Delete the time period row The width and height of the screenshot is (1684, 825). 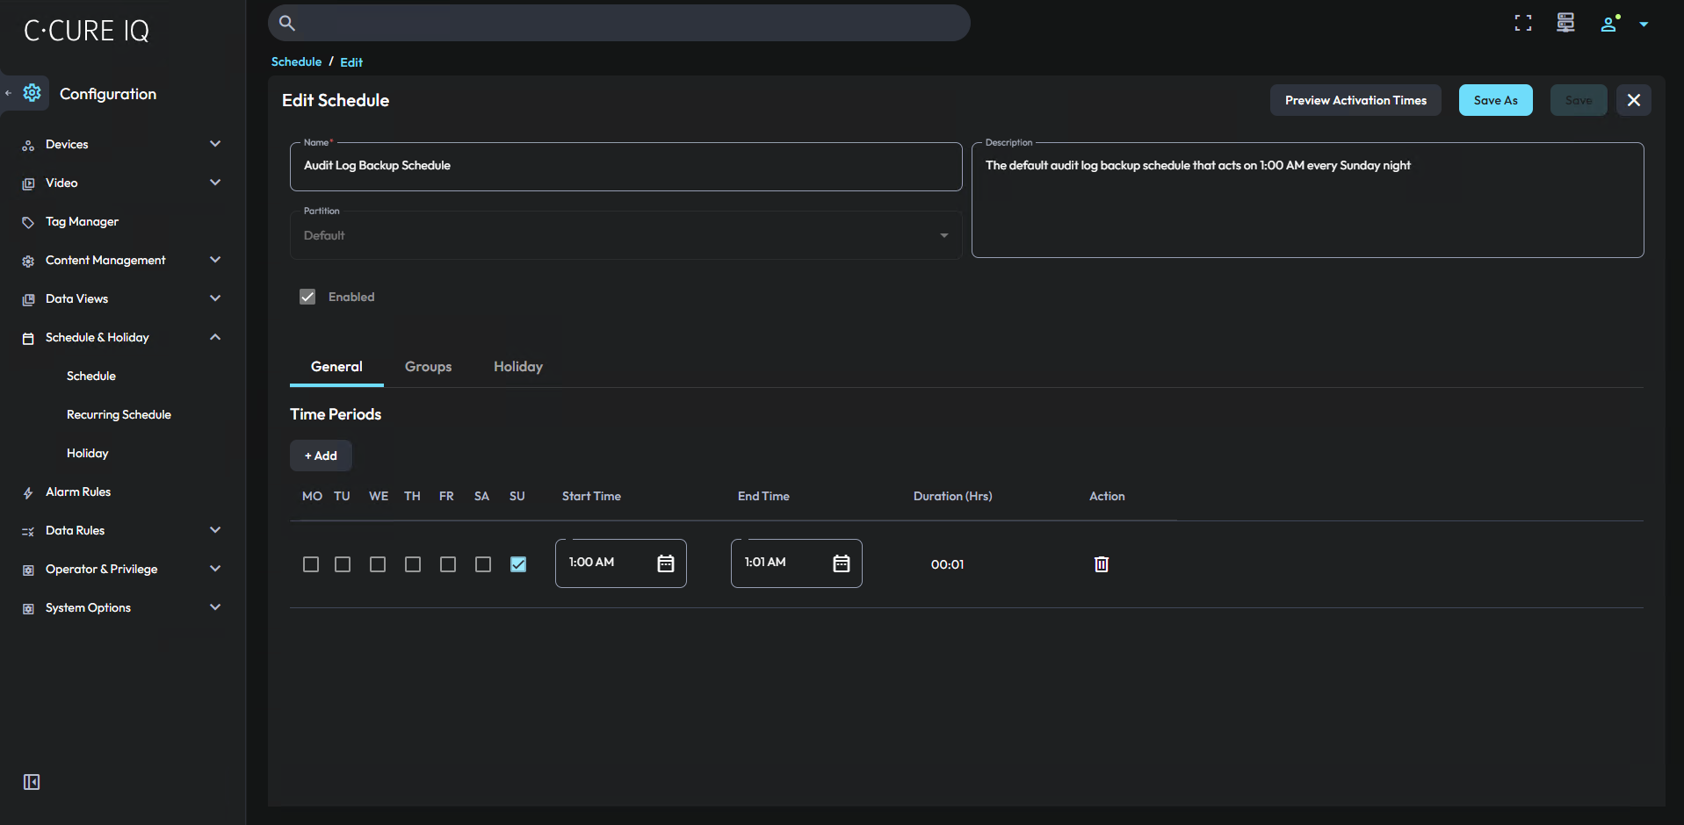[1101, 564]
